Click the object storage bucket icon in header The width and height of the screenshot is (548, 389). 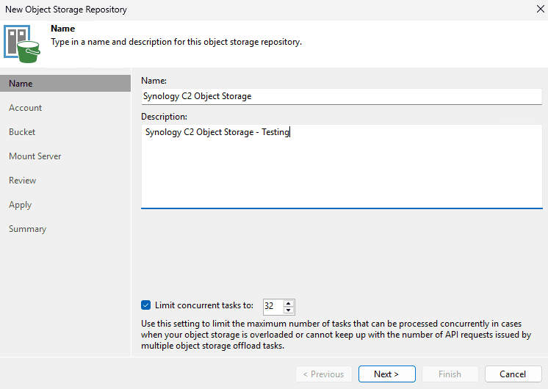click(23, 44)
